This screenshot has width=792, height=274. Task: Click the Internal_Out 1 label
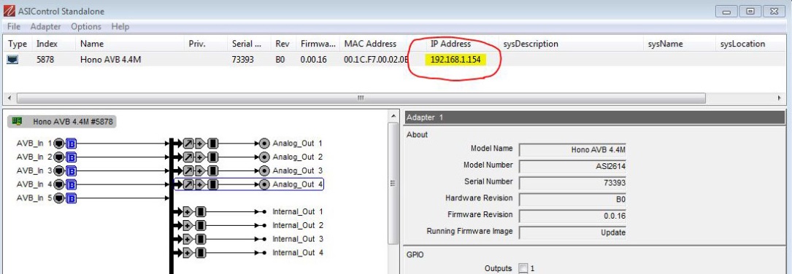[298, 211]
